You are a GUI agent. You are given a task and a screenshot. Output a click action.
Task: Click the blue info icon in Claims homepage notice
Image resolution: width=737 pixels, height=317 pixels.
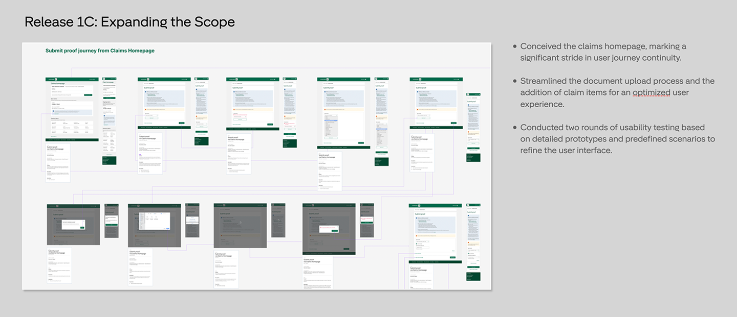(53, 111)
